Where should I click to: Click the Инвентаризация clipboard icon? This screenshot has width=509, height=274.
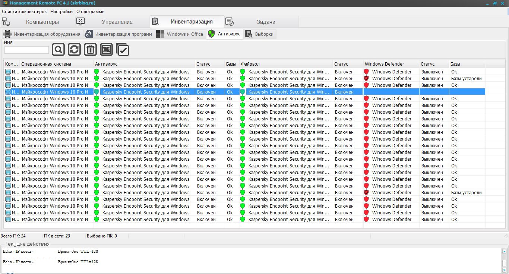(x=155, y=22)
